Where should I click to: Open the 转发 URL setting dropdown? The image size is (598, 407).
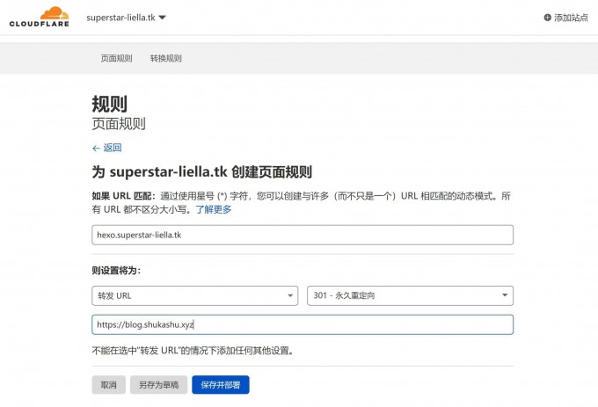pos(195,295)
